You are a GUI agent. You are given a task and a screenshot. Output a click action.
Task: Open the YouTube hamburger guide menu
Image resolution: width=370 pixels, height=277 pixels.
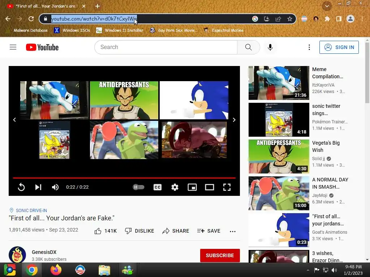pyautogui.click(x=13, y=47)
